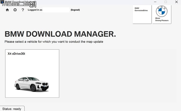Screen dimensions: 181x111
Task: Open settings via the gear icon
Action: click(x=15, y=10)
